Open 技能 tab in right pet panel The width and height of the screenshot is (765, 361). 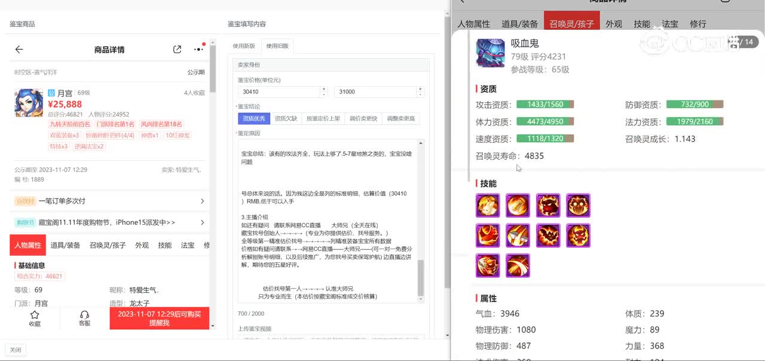(642, 24)
